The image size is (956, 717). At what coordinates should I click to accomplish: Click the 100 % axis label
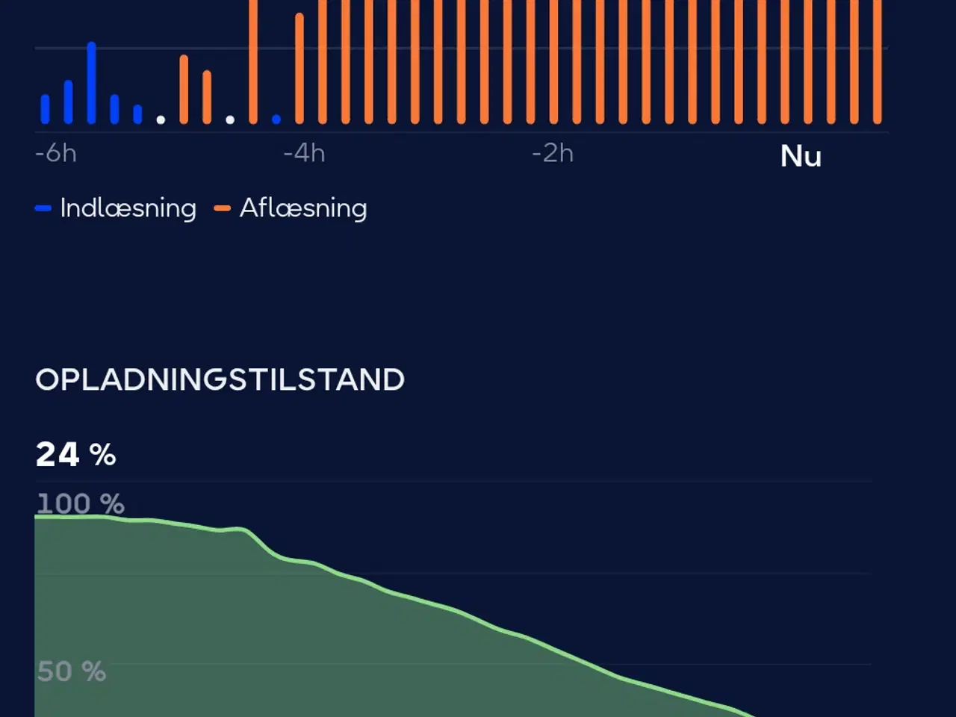[80, 503]
